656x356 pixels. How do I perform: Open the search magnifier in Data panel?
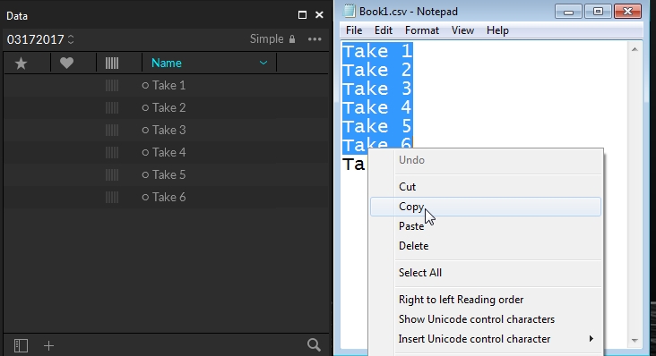coord(314,344)
